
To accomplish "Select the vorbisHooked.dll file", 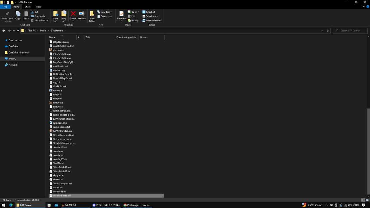I will [x=106, y=196].
